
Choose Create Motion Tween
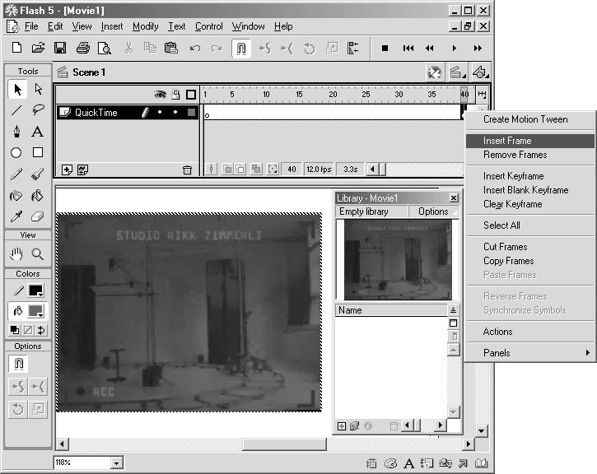tap(529, 119)
